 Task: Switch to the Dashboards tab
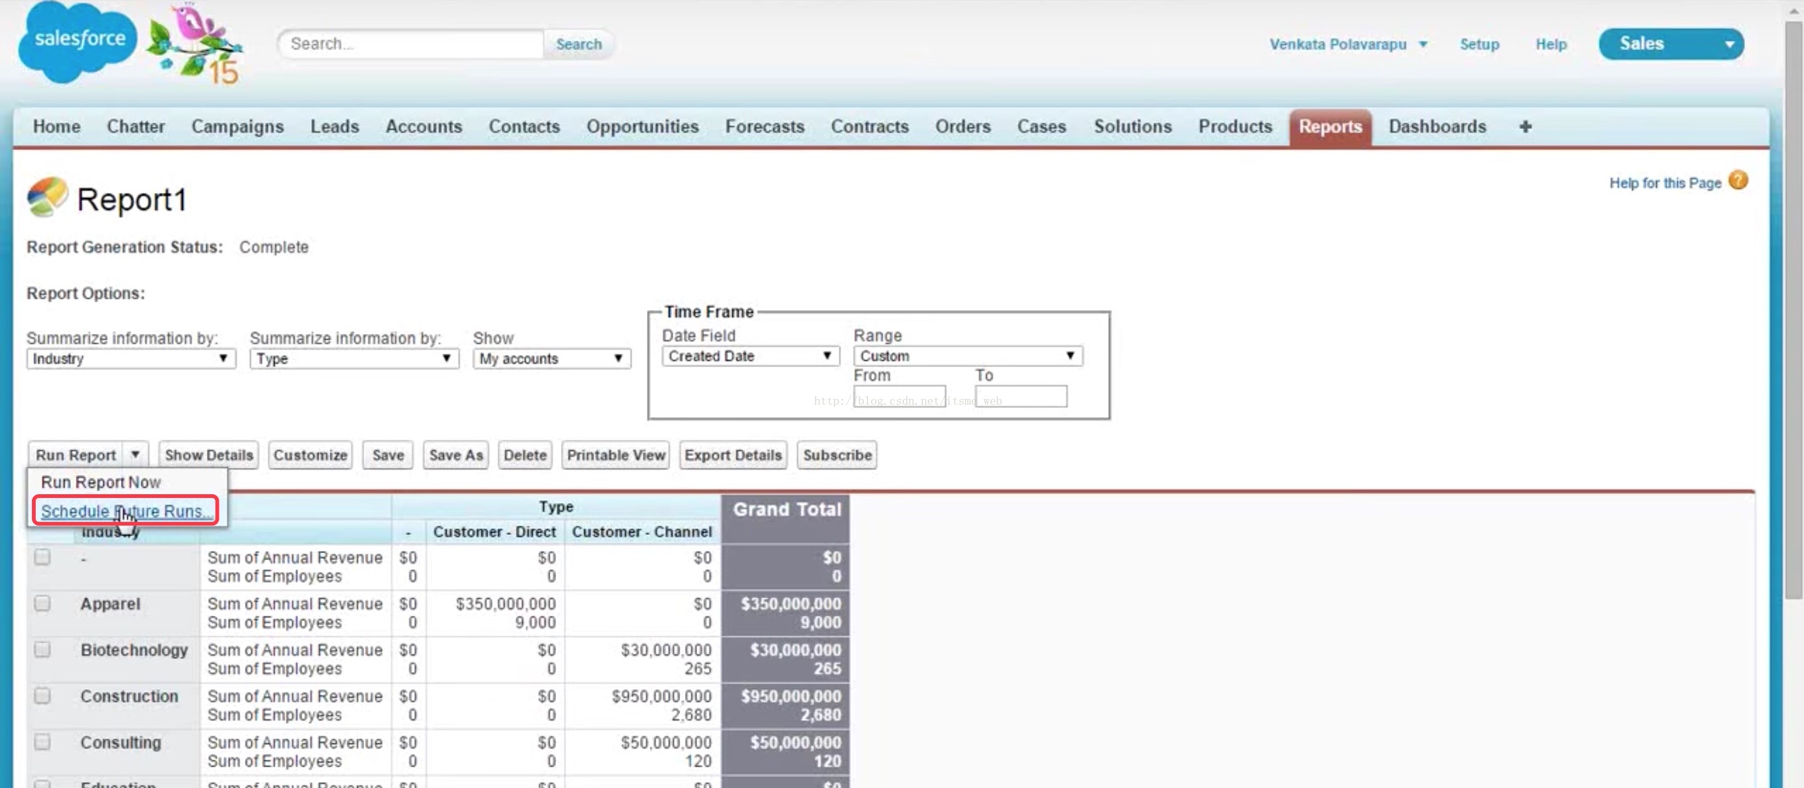pos(1437,127)
